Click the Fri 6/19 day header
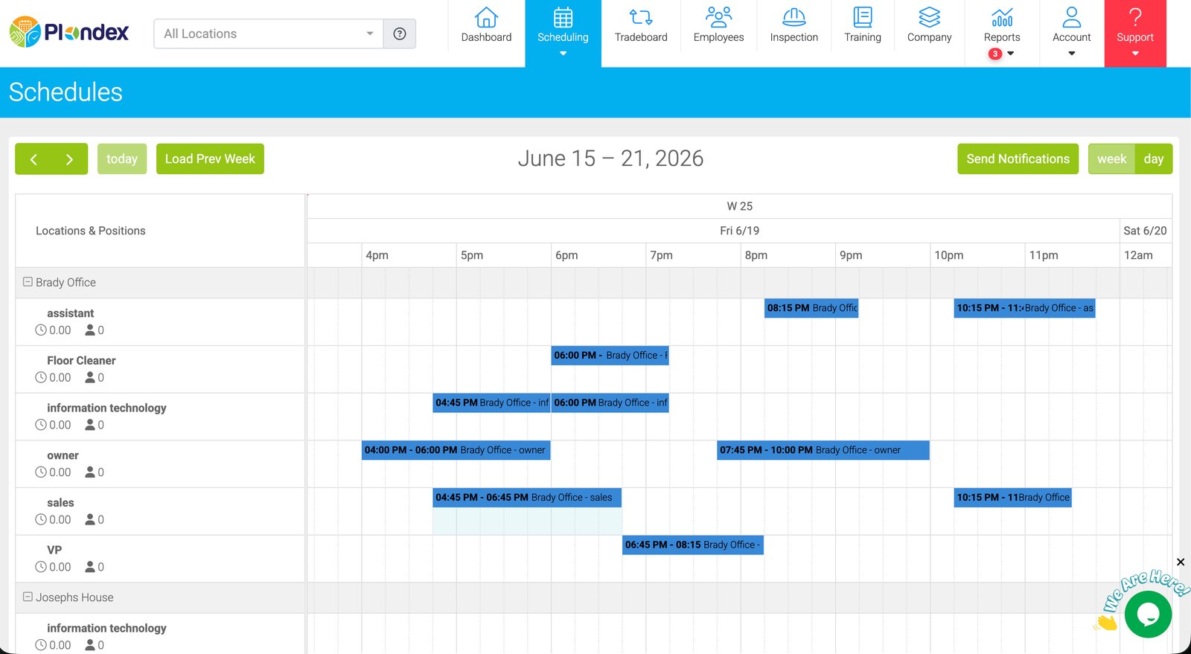1191x654 pixels. pyautogui.click(x=739, y=231)
